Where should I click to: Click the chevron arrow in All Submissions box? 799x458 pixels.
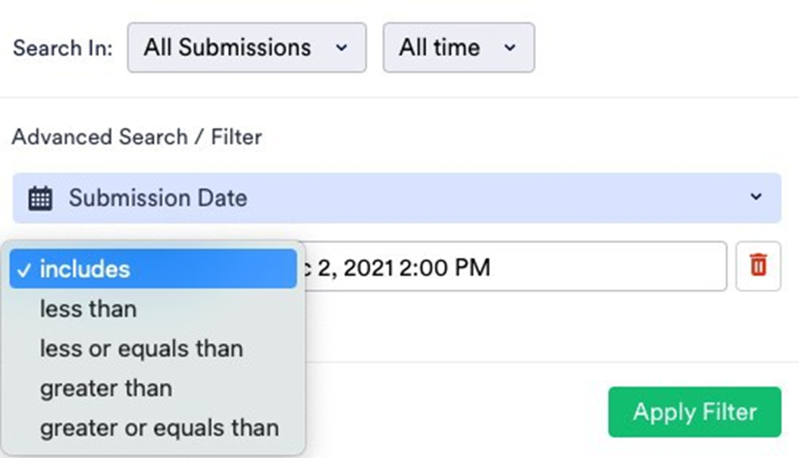(342, 48)
